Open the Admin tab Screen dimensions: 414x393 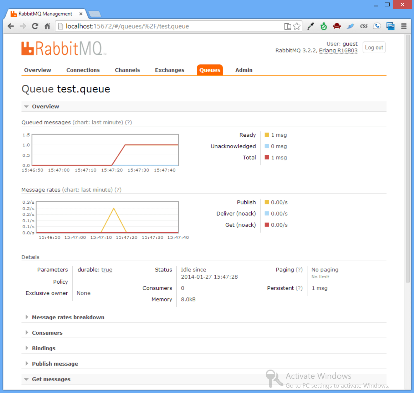(244, 70)
